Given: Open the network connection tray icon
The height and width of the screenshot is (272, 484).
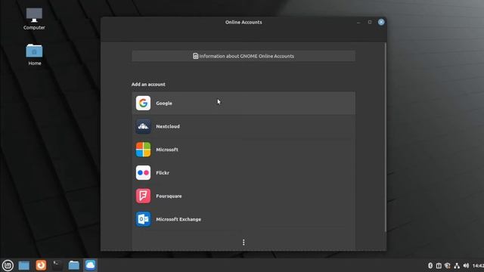Looking at the screenshot, I should coord(457,265).
